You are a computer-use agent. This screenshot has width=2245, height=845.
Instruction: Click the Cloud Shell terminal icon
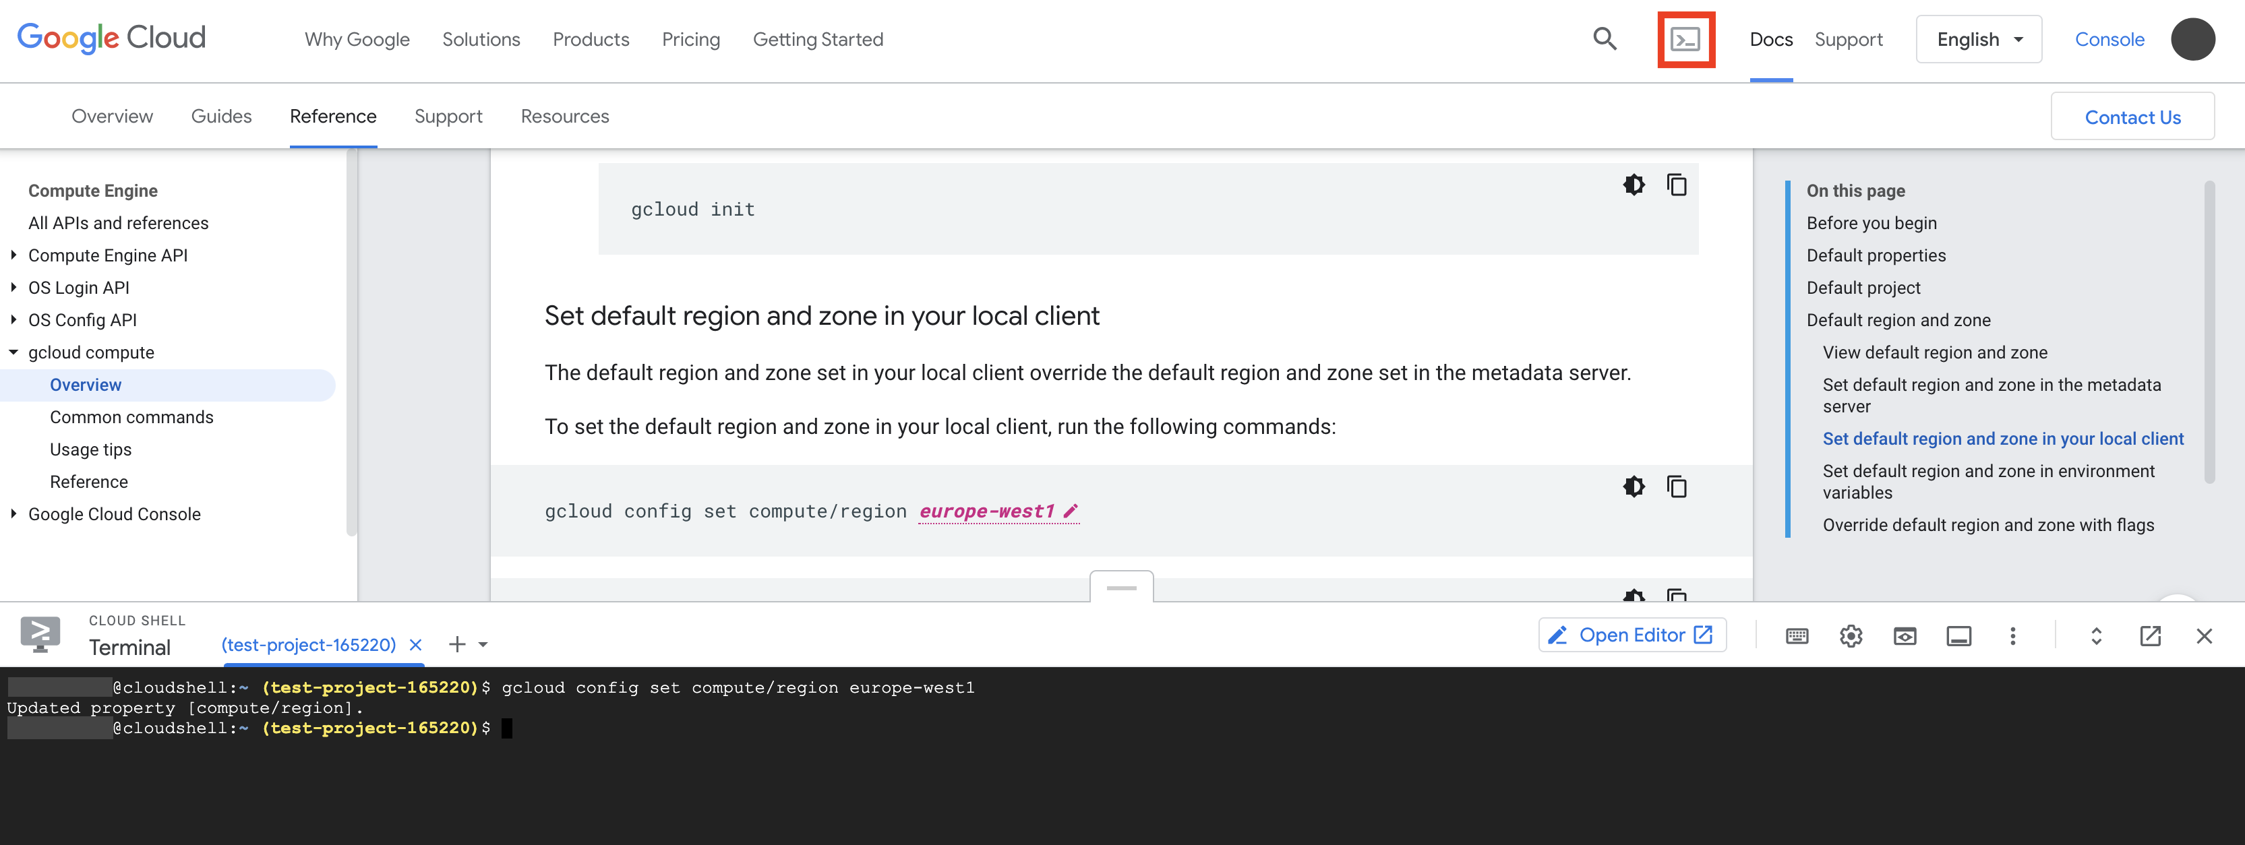click(1687, 38)
